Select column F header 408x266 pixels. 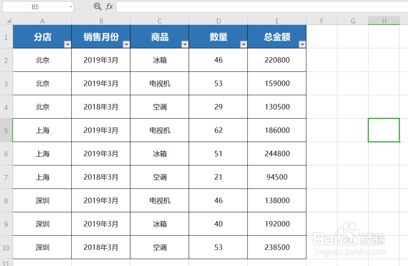pos(322,21)
